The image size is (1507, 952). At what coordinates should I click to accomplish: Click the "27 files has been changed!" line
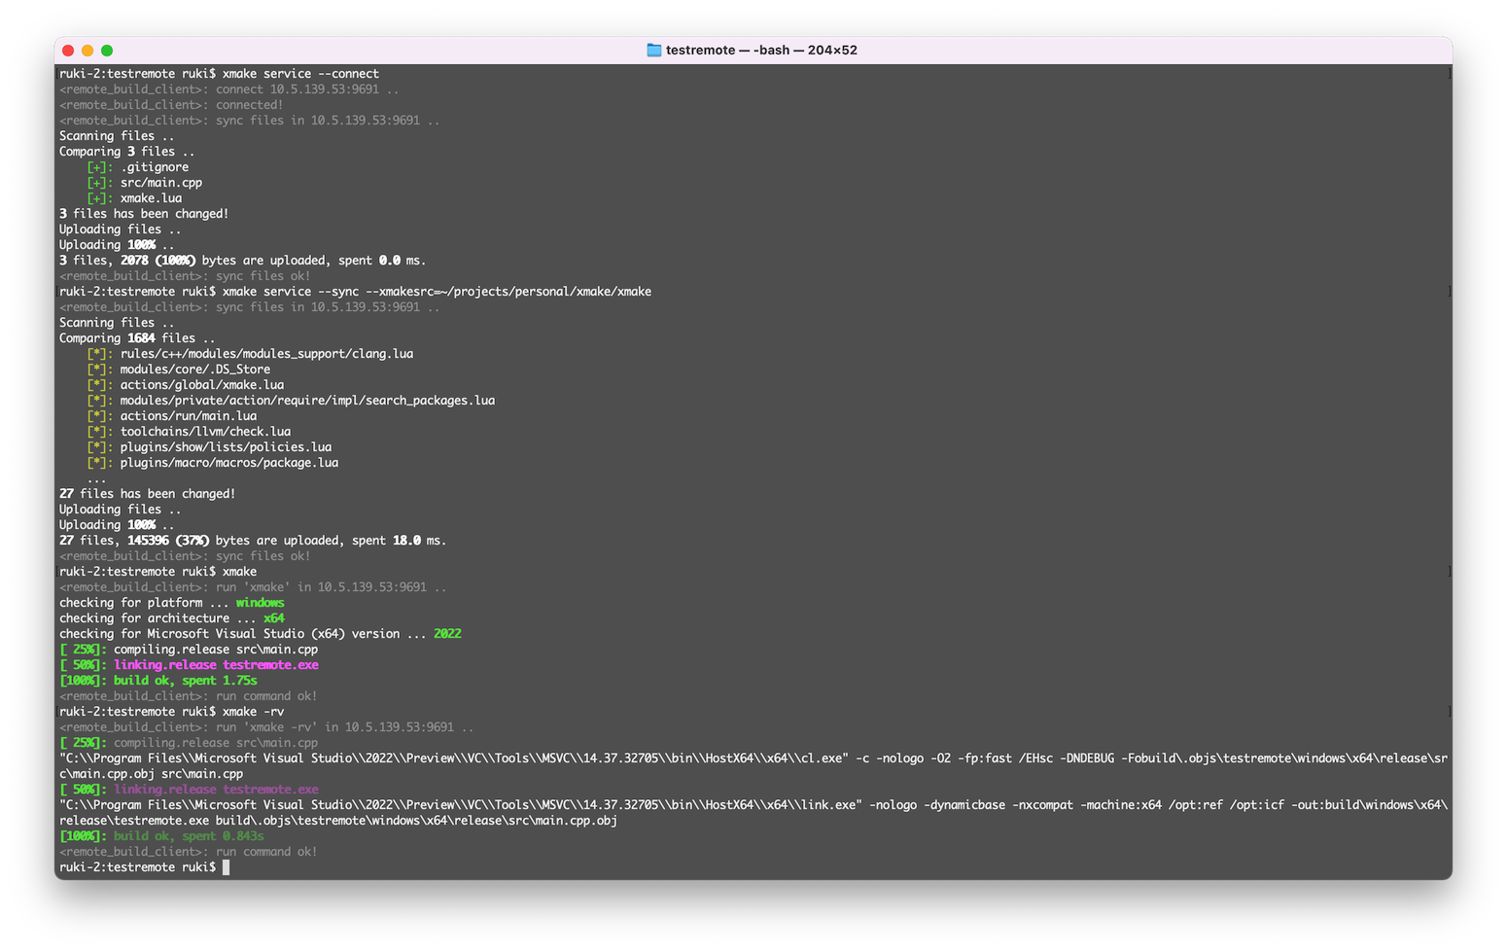(x=147, y=494)
